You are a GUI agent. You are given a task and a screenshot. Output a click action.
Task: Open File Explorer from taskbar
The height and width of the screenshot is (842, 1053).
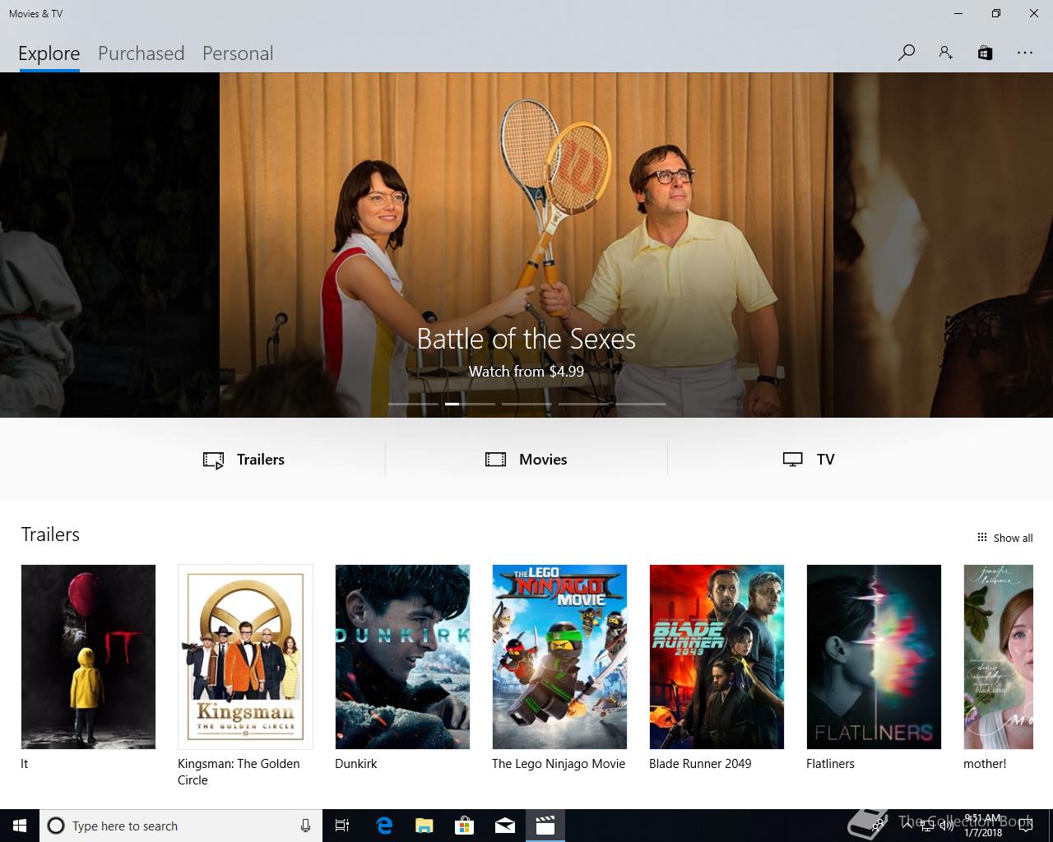424,826
